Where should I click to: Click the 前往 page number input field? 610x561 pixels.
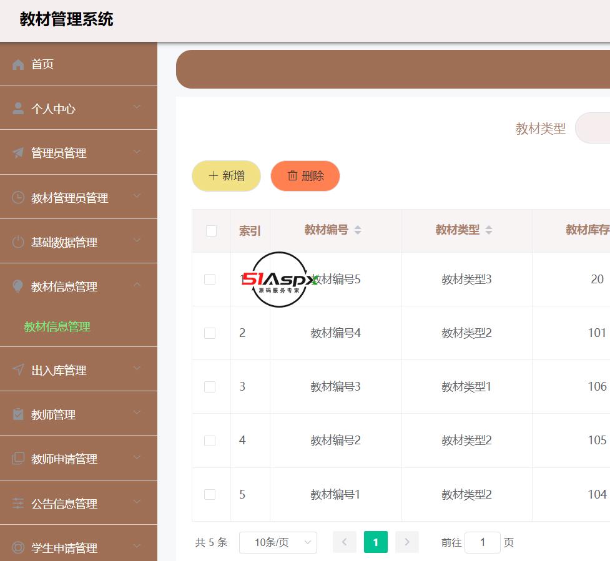coord(483,542)
